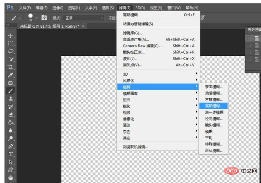
Task: Open the 编辑(E) menu
Action: (42, 8)
